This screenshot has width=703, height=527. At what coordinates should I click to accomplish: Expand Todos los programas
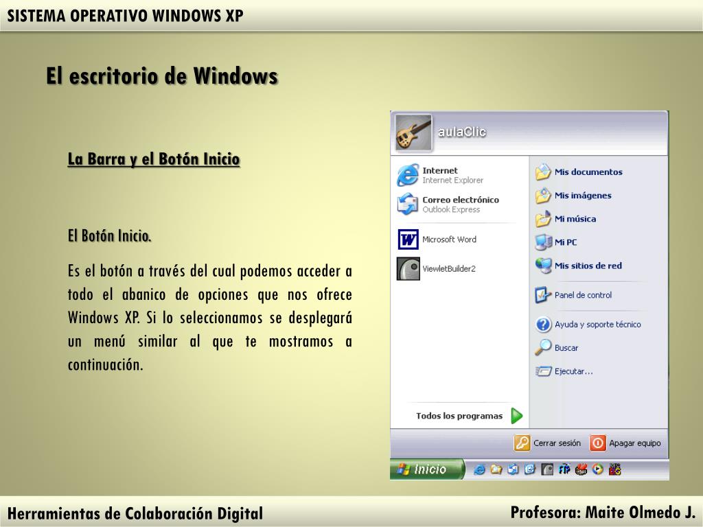[470, 416]
